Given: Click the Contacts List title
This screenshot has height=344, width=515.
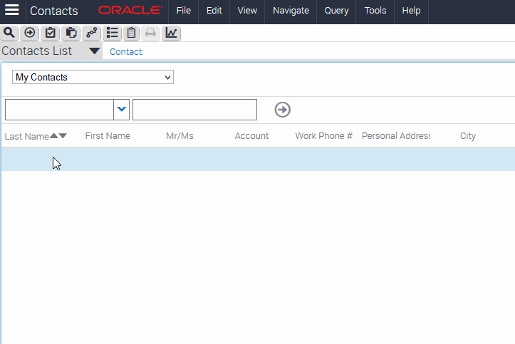Looking at the screenshot, I should click(x=36, y=51).
